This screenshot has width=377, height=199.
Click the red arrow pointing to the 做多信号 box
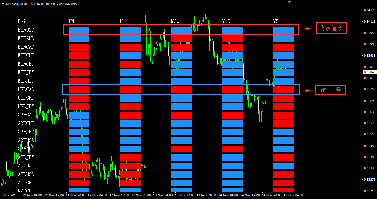308,29
